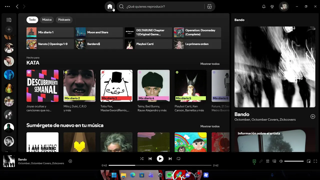
Task: Click 'October, October Covers, Zickcovers' in player bar
Action: [x=41, y=163]
